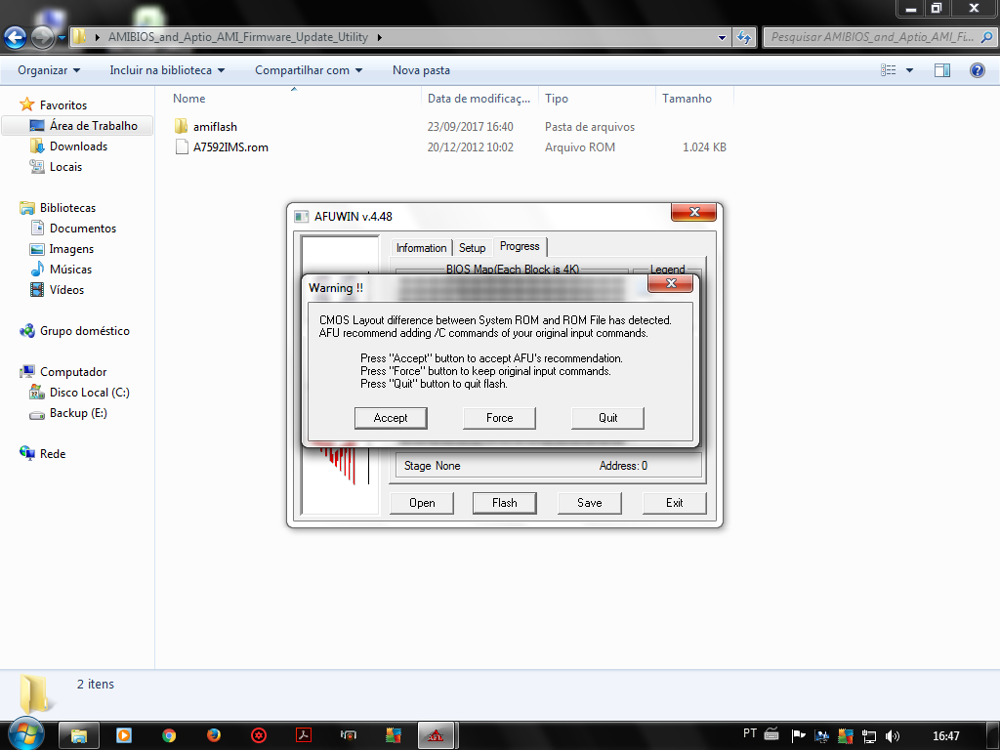The width and height of the screenshot is (1000, 750).
Task: Click the Flash button in AFUWIN
Action: [505, 503]
